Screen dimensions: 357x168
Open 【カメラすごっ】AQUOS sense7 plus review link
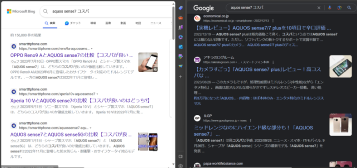coord(257,72)
